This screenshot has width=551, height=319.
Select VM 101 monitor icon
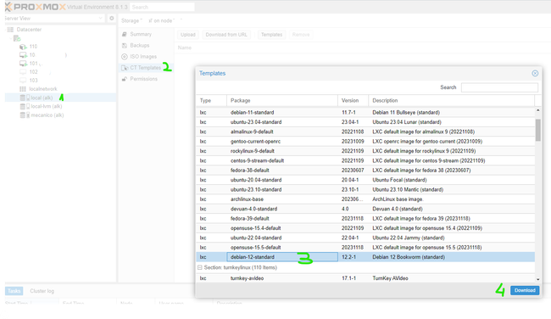click(x=23, y=64)
